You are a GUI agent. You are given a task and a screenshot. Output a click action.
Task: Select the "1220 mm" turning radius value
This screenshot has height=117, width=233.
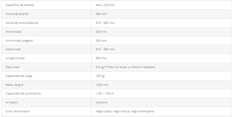[x=102, y=85]
